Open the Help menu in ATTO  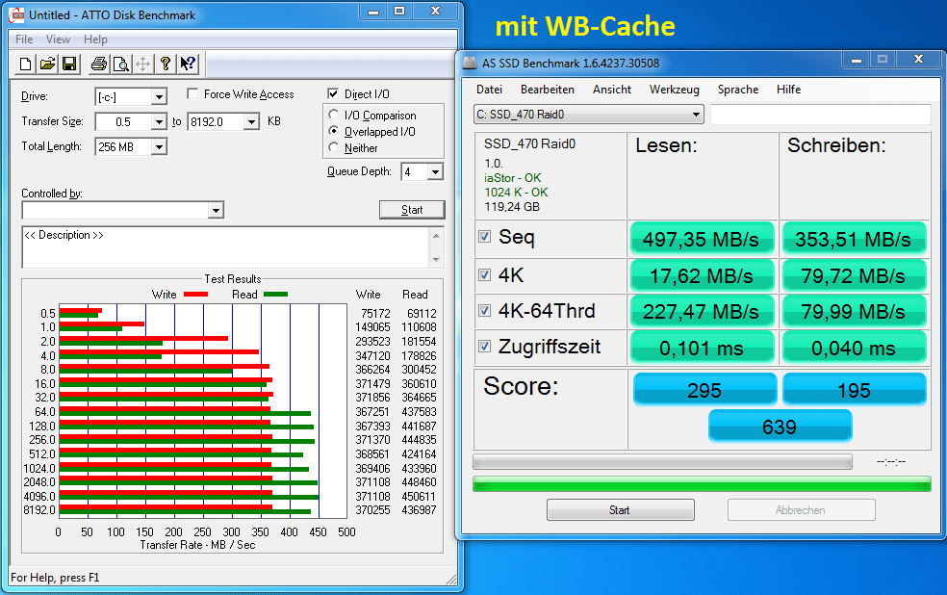pyautogui.click(x=95, y=39)
